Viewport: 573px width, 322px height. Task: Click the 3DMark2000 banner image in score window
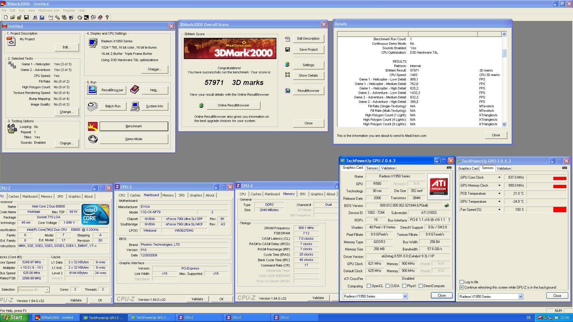coord(230,48)
